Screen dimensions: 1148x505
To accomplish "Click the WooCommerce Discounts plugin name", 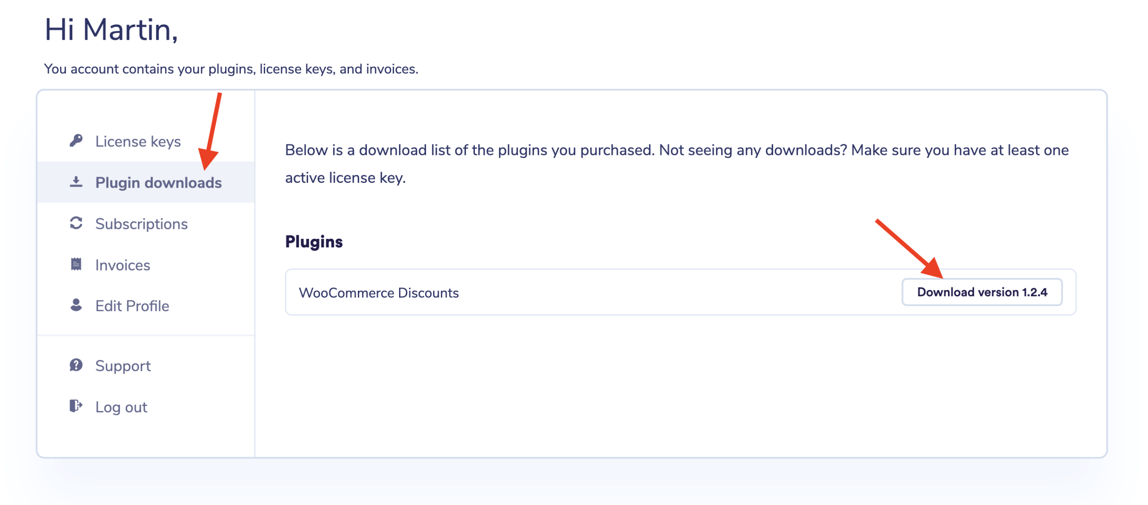I will (378, 293).
